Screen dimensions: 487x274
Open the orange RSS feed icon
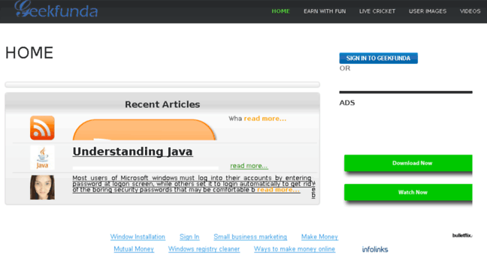click(x=42, y=128)
